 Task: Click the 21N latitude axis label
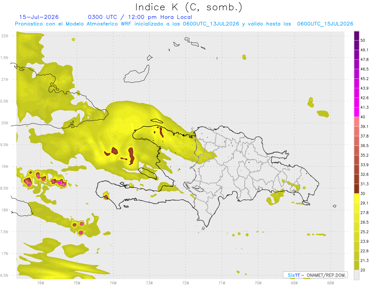pyautogui.click(x=5, y=79)
